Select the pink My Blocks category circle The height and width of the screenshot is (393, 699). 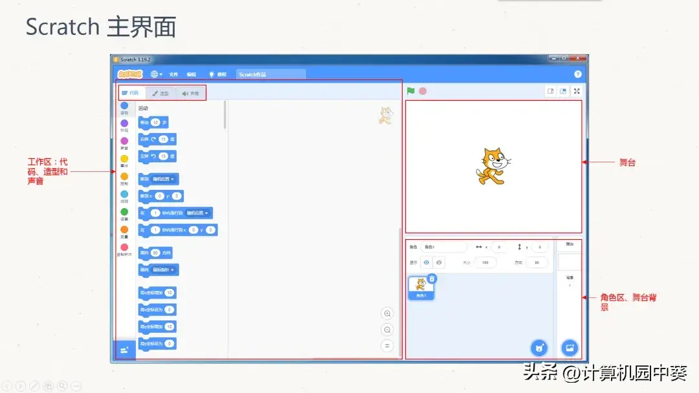(124, 247)
